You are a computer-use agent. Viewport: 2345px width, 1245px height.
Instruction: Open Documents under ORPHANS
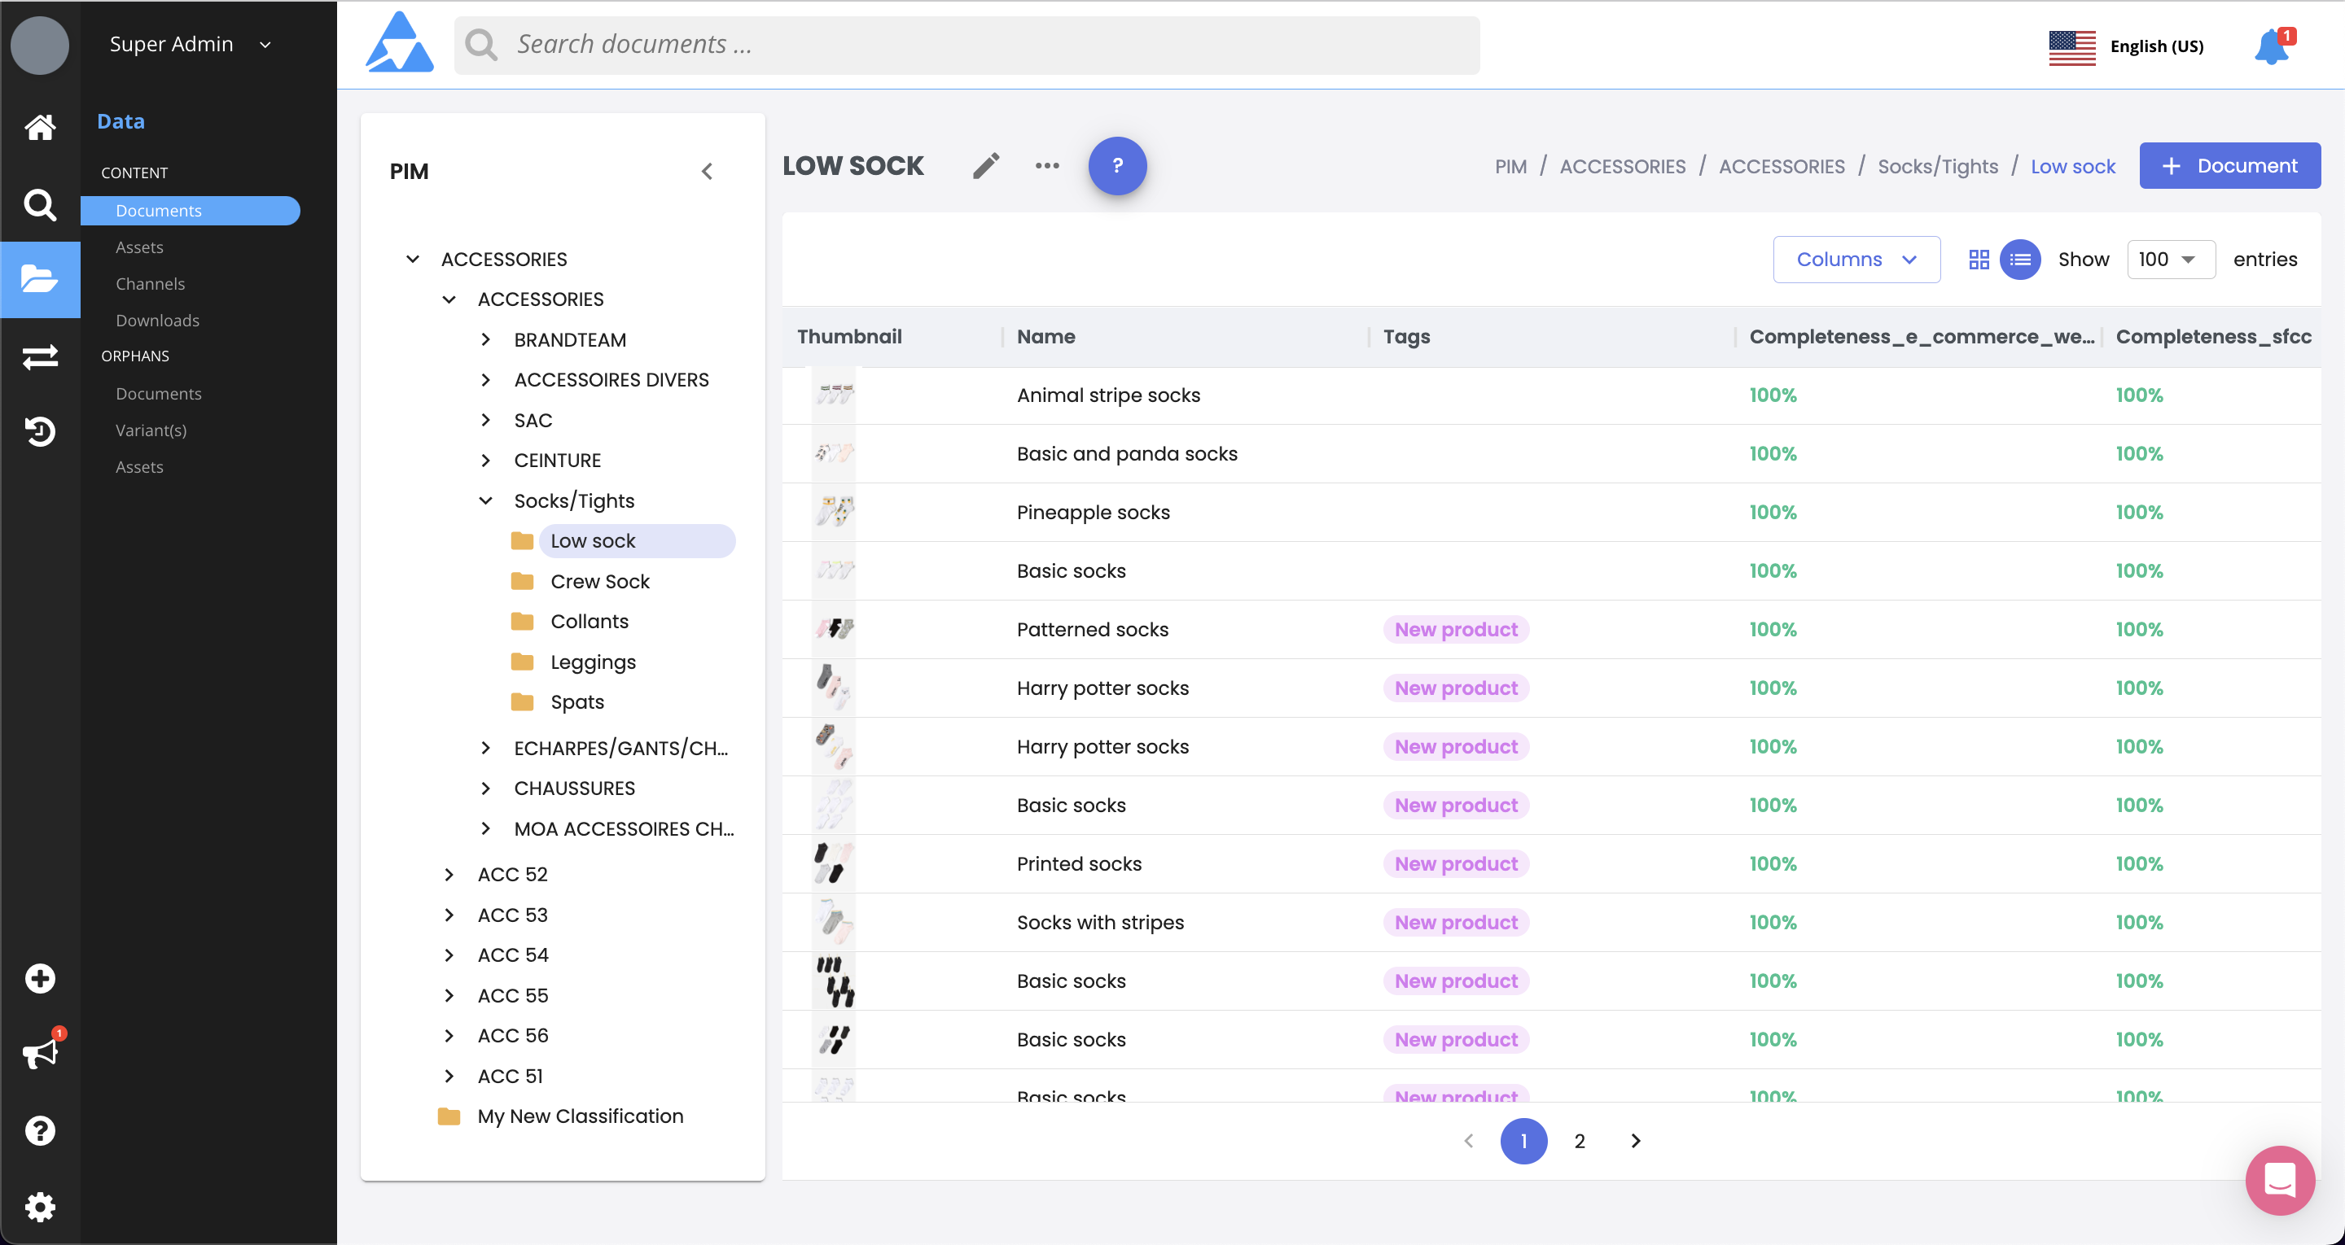[159, 394]
